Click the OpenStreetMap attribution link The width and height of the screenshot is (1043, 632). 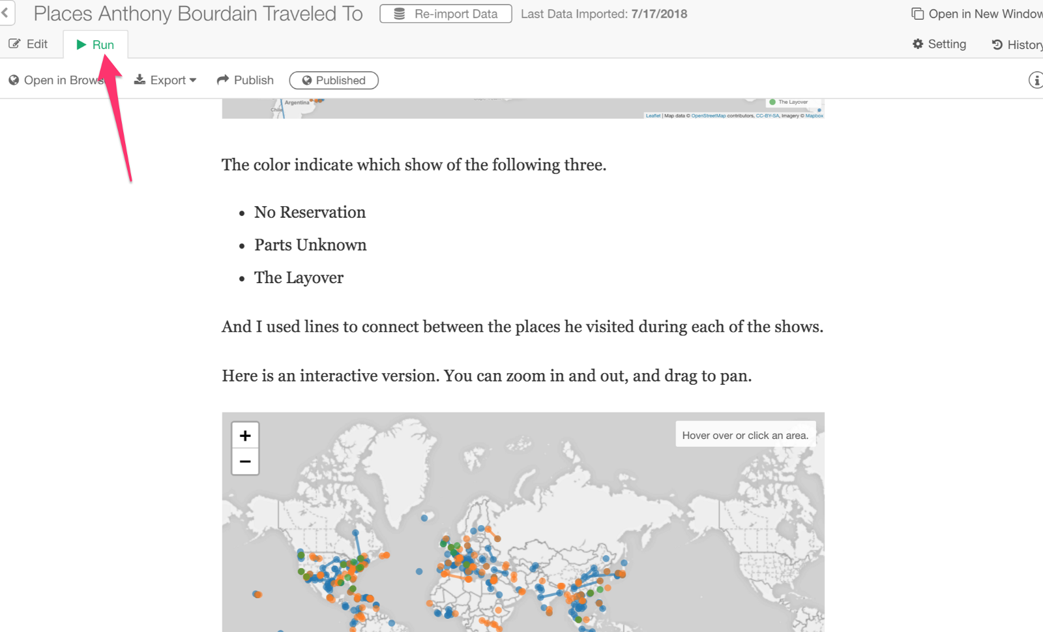click(x=708, y=116)
